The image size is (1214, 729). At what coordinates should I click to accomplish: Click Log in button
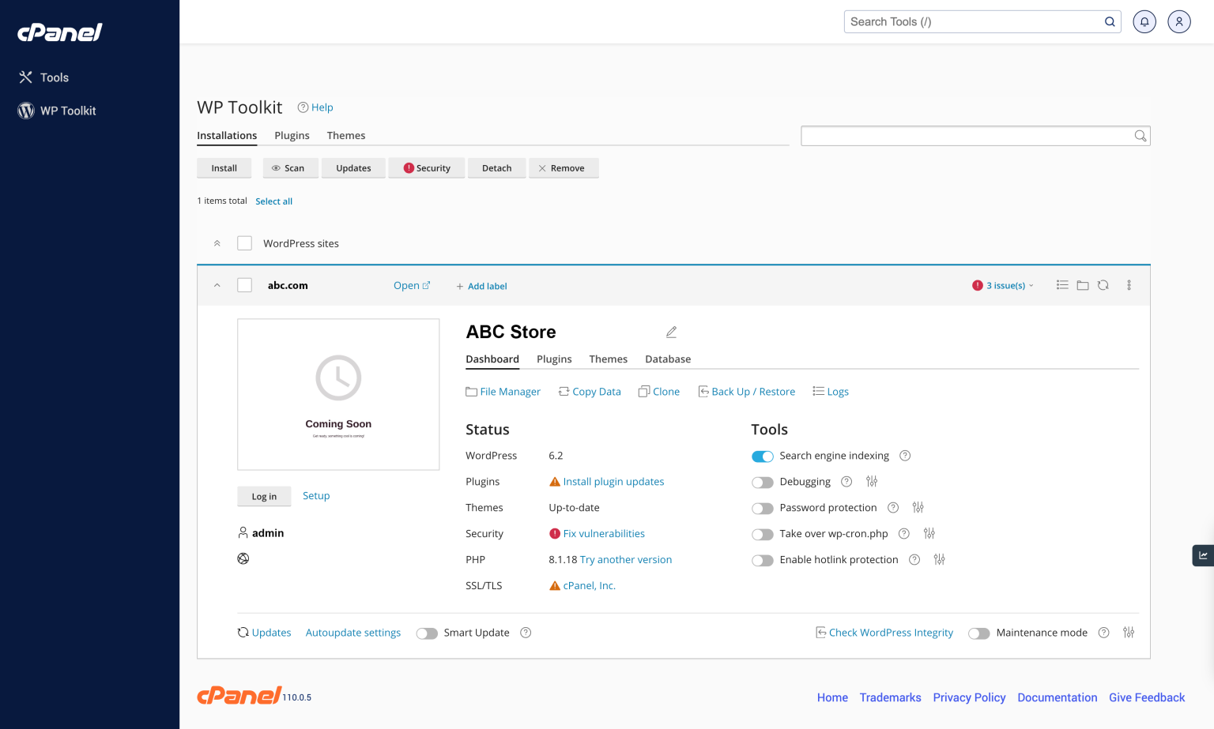click(x=264, y=497)
